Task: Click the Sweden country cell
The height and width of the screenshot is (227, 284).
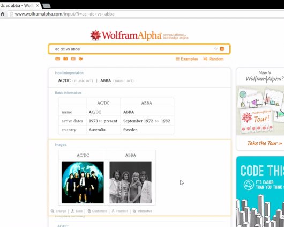Action: coord(147,130)
